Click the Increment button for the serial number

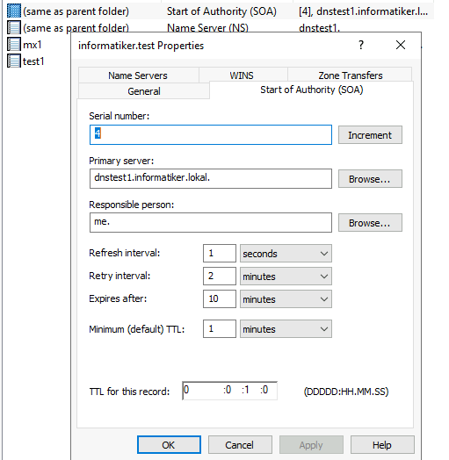point(370,135)
